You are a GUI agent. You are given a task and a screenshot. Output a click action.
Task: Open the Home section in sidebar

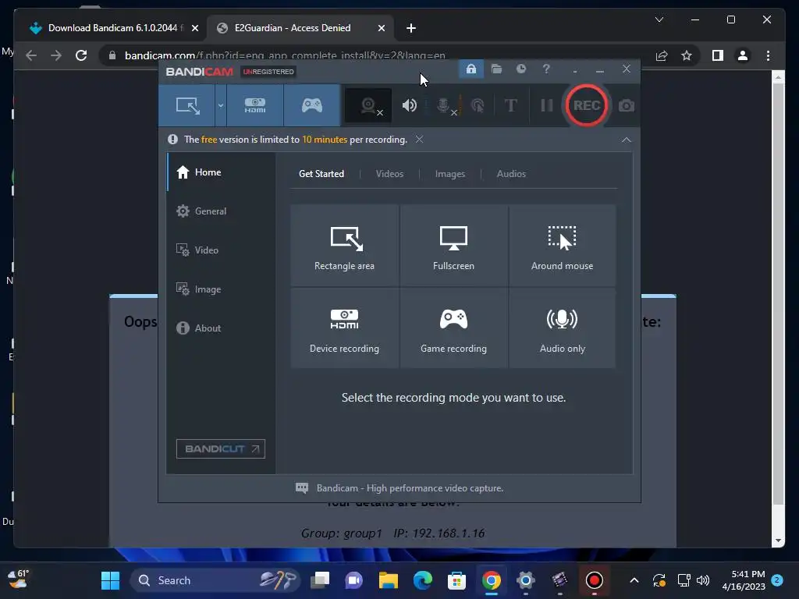point(221,172)
